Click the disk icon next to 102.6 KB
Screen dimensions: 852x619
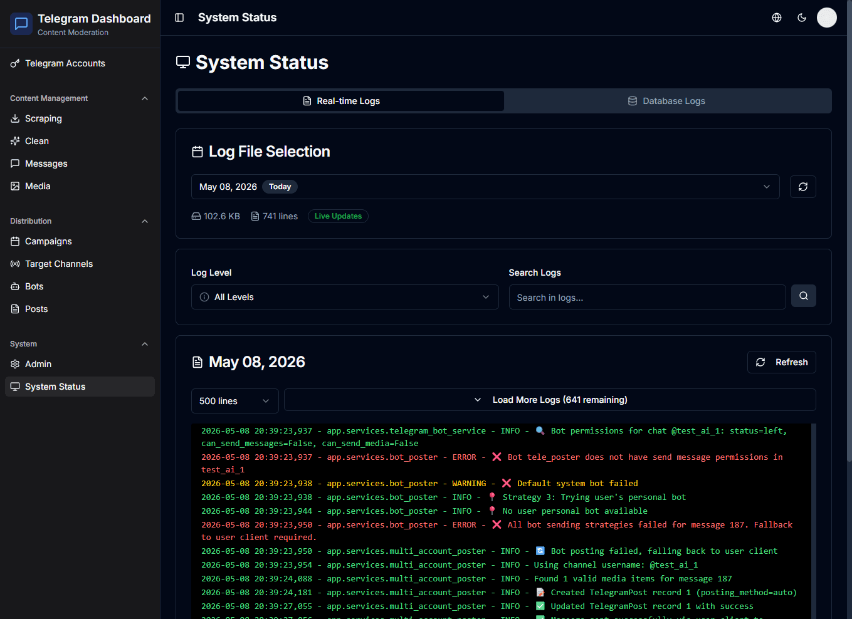[196, 216]
